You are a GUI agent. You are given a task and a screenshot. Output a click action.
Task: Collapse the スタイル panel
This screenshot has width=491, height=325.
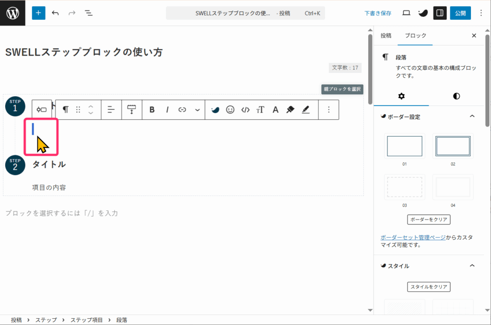(x=472, y=266)
